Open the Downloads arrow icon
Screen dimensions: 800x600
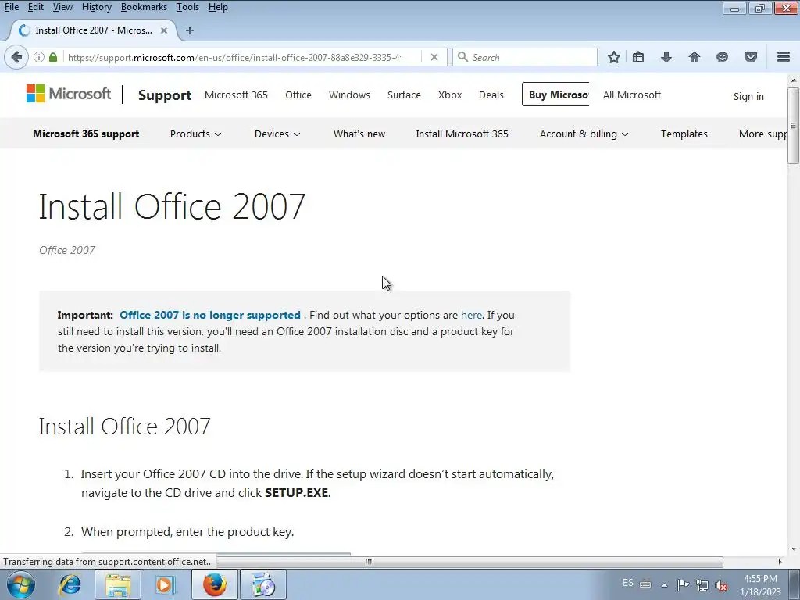coord(666,57)
